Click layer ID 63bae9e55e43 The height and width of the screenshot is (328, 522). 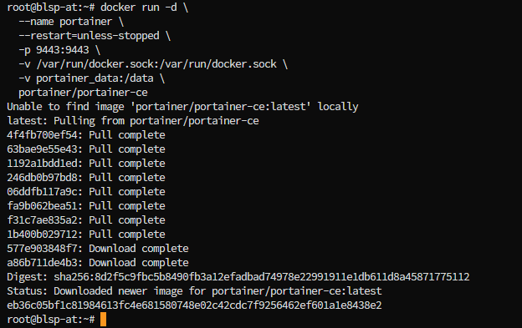[42, 149]
